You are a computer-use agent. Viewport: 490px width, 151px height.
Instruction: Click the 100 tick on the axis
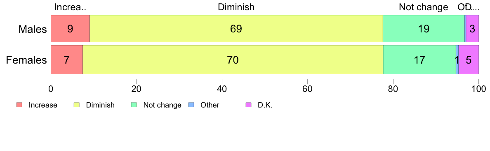478,88
